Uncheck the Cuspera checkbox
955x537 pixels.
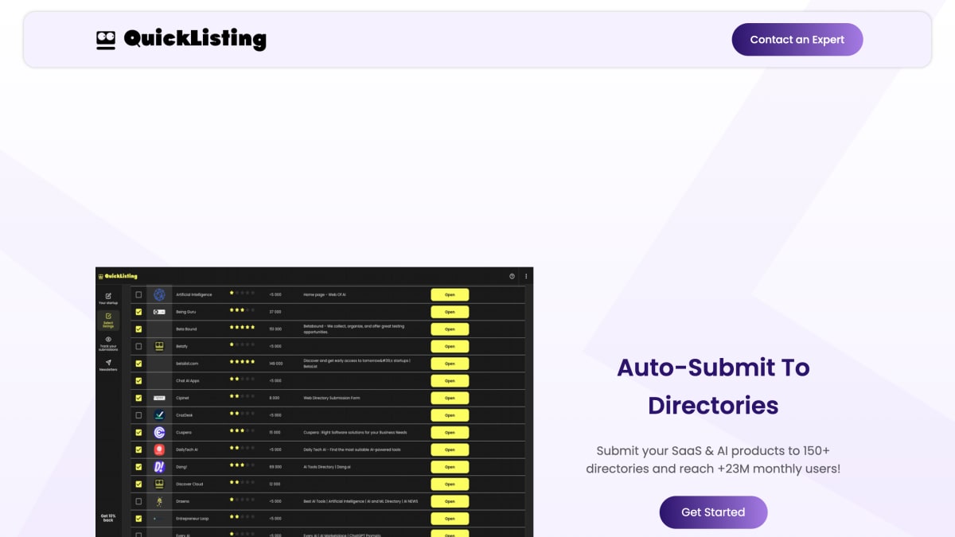pyautogui.click(x=138, y=433)
